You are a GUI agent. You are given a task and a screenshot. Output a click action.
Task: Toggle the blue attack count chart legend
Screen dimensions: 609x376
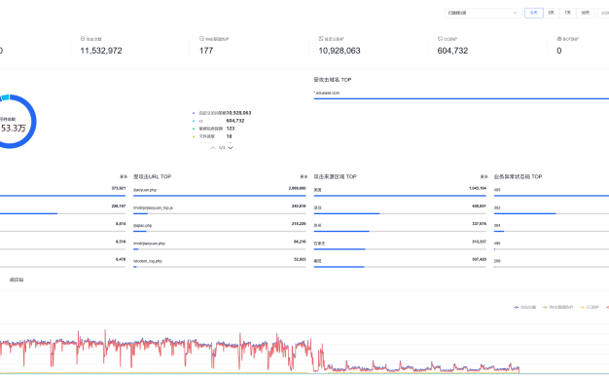(x=524, y=307)
